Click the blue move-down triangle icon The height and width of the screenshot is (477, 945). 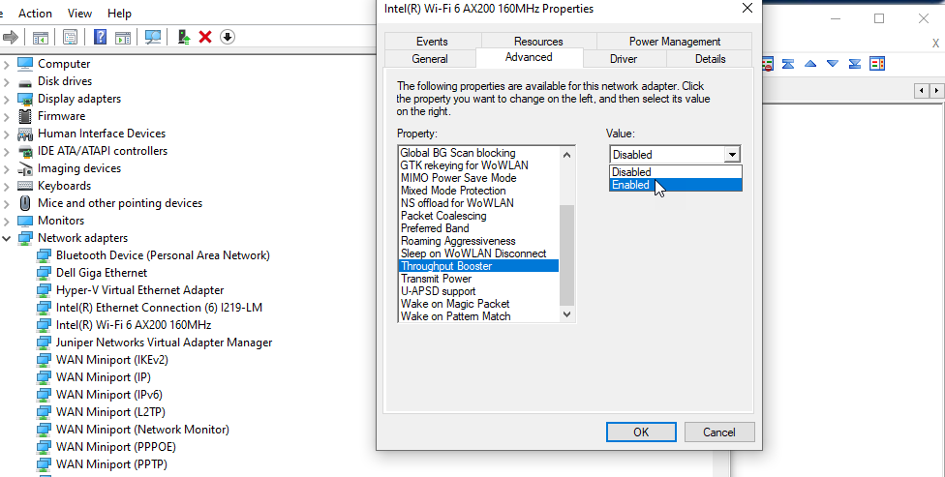833,64
